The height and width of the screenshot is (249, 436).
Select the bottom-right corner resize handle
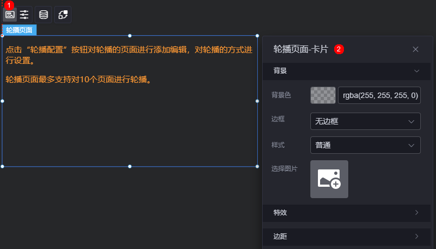(257, 167)
